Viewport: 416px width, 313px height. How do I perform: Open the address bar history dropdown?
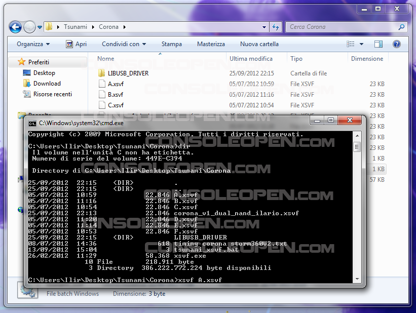[x=264, y=27]
